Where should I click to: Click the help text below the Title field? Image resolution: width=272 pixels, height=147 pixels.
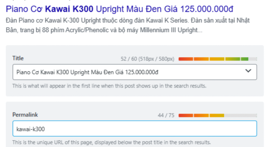coord(109,86)
